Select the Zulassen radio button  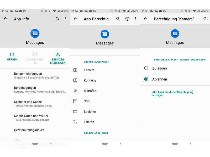[x=146, y=68]
